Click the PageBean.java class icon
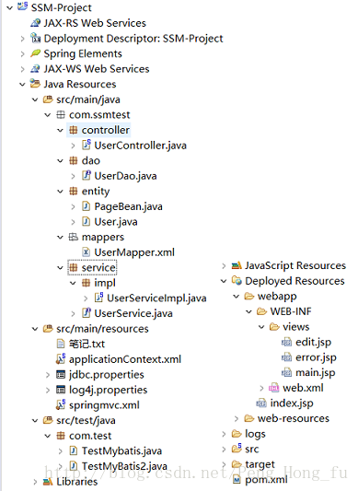 [87, 206]
